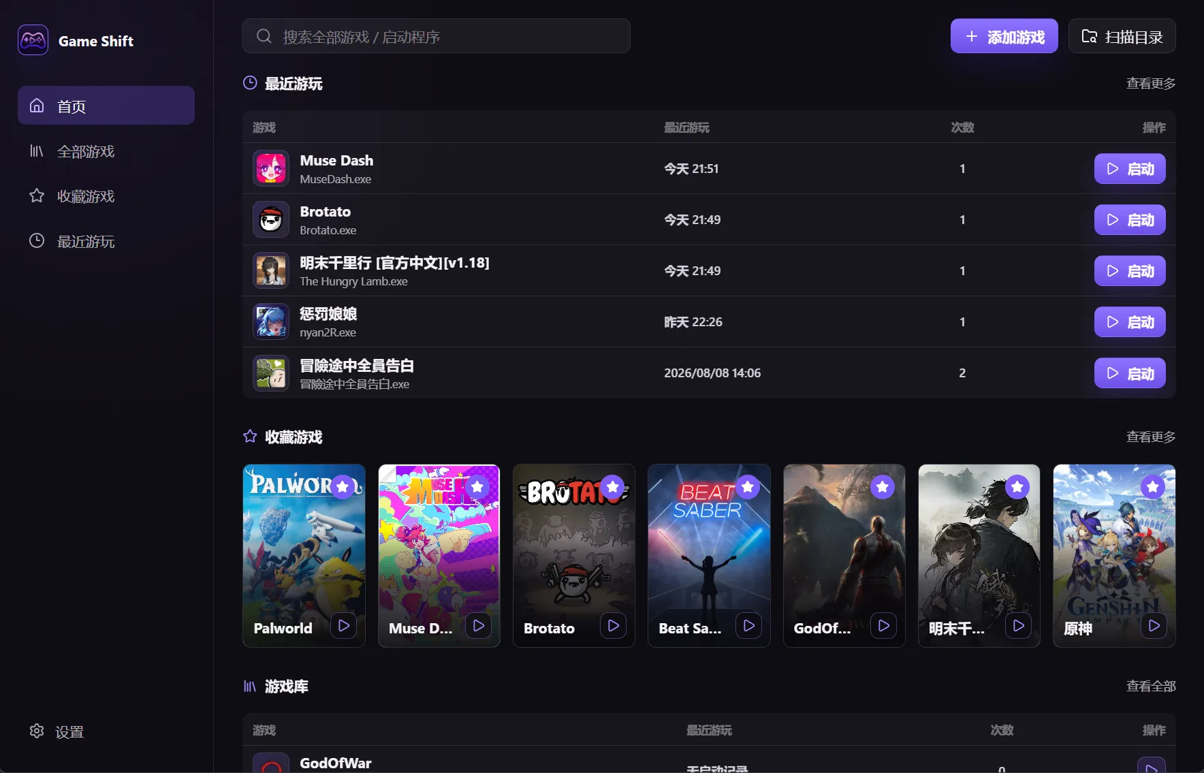Play Muse Dash from its favorite card

click(x=479, y=625)
